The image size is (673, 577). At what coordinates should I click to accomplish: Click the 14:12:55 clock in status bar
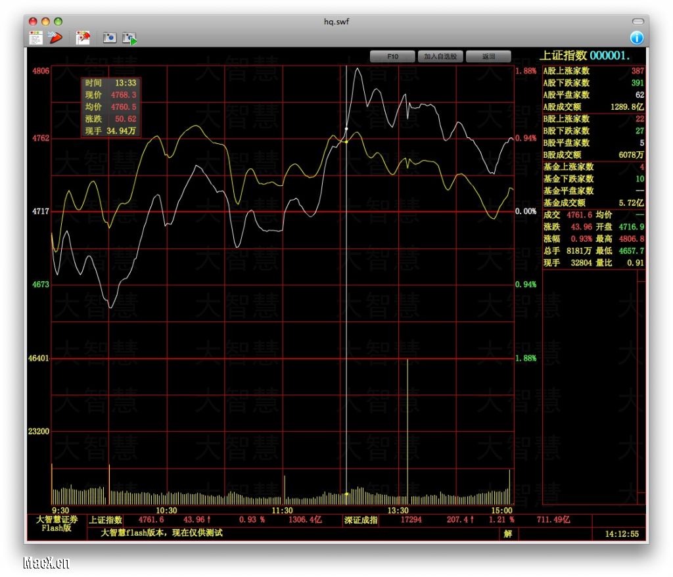pos(622,534)
